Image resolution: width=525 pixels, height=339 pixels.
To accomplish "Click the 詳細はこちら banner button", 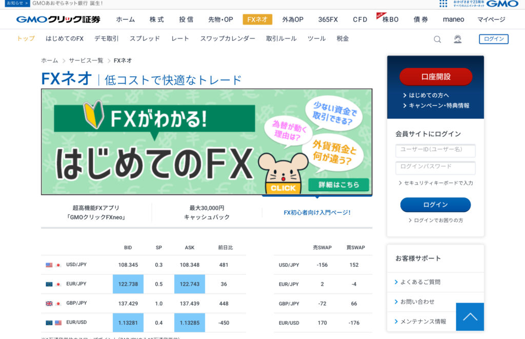I will pos(338,185).
